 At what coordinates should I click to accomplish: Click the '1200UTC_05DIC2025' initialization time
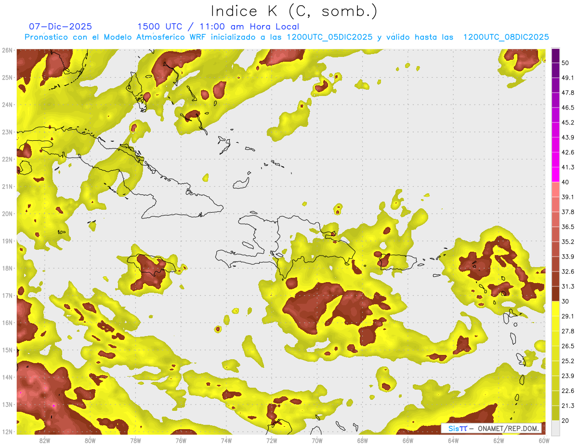click(329, 37)
